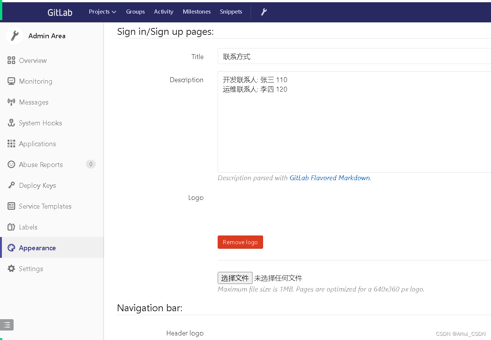491x340 pixels.
Task: Click the Description field label
Action: (187, 80)
